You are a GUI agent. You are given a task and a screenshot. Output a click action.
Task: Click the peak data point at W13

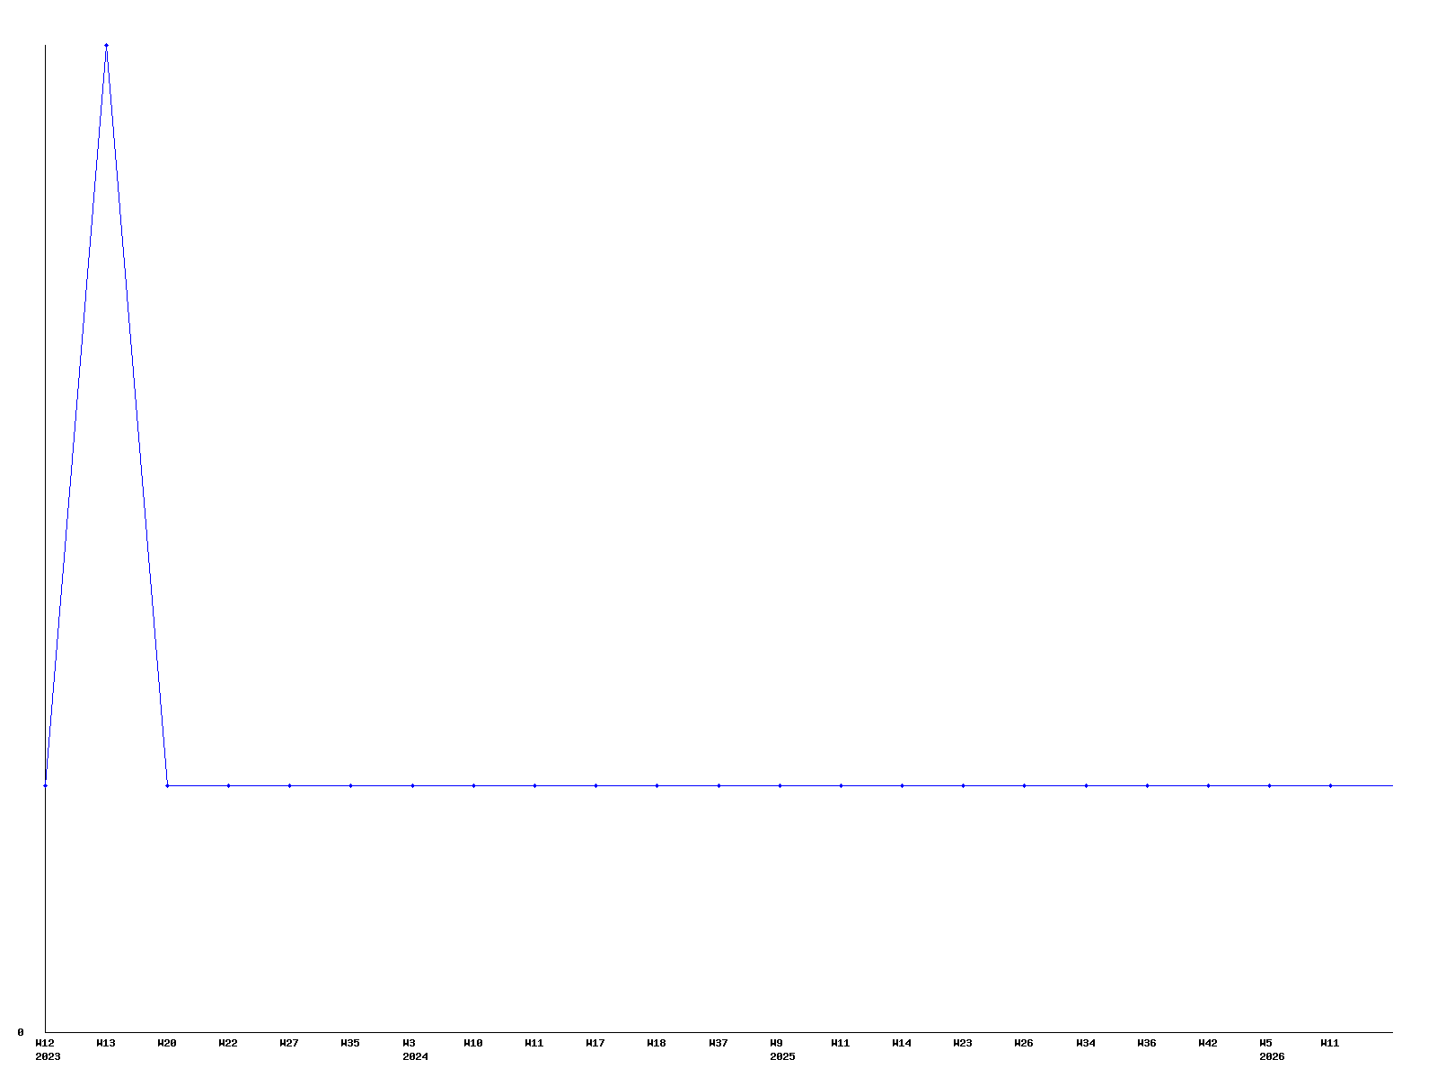click(x=106, y=45)
